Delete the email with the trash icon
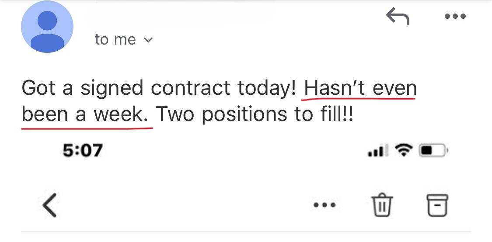This screenshot has height=242, width=492. pos(382,205)
